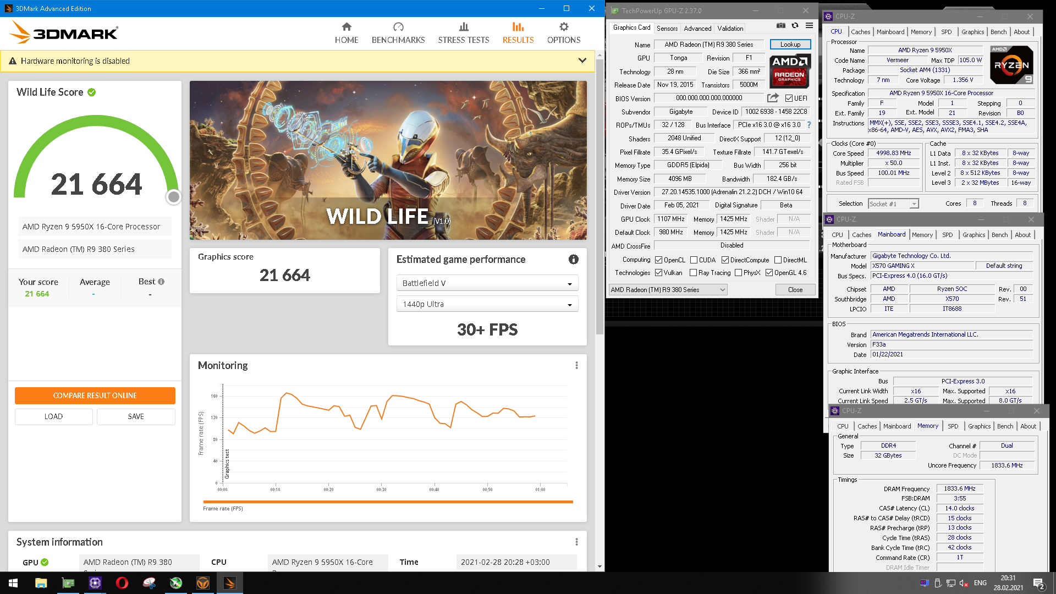
Task: Open SPD tab in top CPU-Z window
Action: point(946,32)
